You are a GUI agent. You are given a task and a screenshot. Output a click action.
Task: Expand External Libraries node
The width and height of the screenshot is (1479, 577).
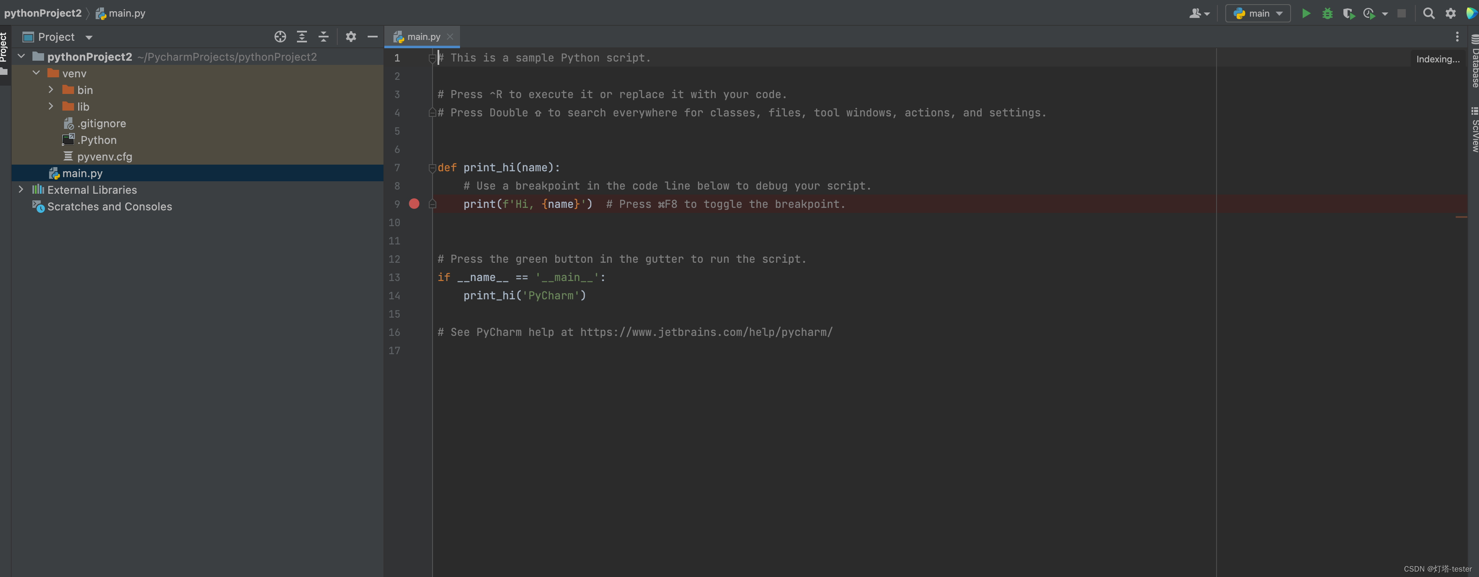point(21,190)
